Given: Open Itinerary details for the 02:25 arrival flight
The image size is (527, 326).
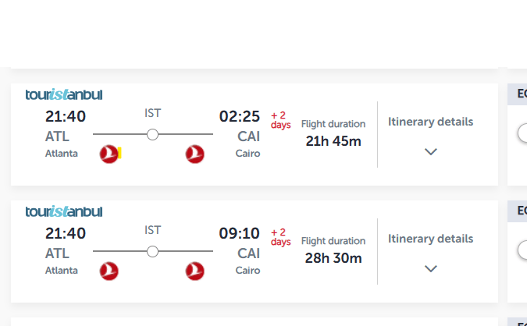Looking at the screenshot, I should (431, 122).
